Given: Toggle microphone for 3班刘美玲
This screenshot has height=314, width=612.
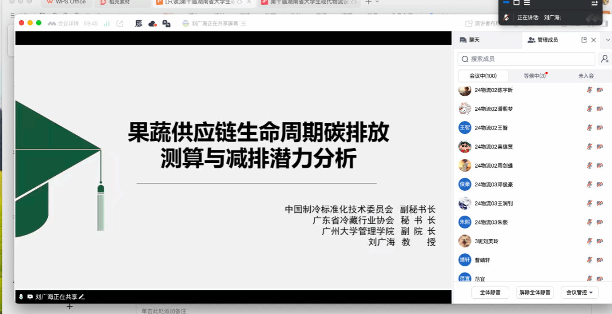Looking at the screenshot, I should click(x=589, y=241).
